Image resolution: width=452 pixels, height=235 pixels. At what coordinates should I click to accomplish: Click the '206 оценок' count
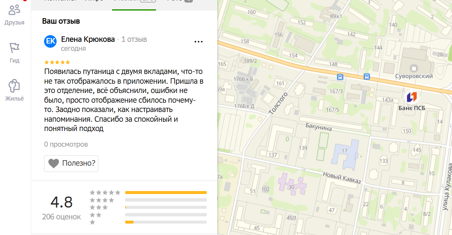pyautogui.click(x=61, y=217)
